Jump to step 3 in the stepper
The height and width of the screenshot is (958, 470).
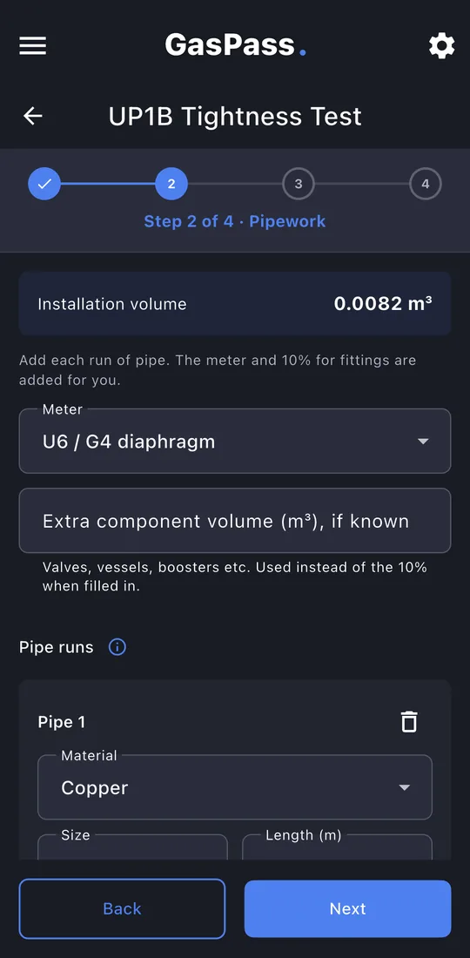click(x=298, y=184)
